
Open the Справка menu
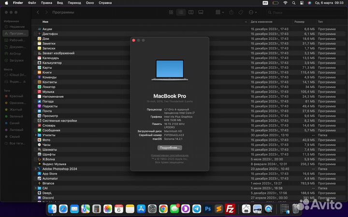click(105, 3)
